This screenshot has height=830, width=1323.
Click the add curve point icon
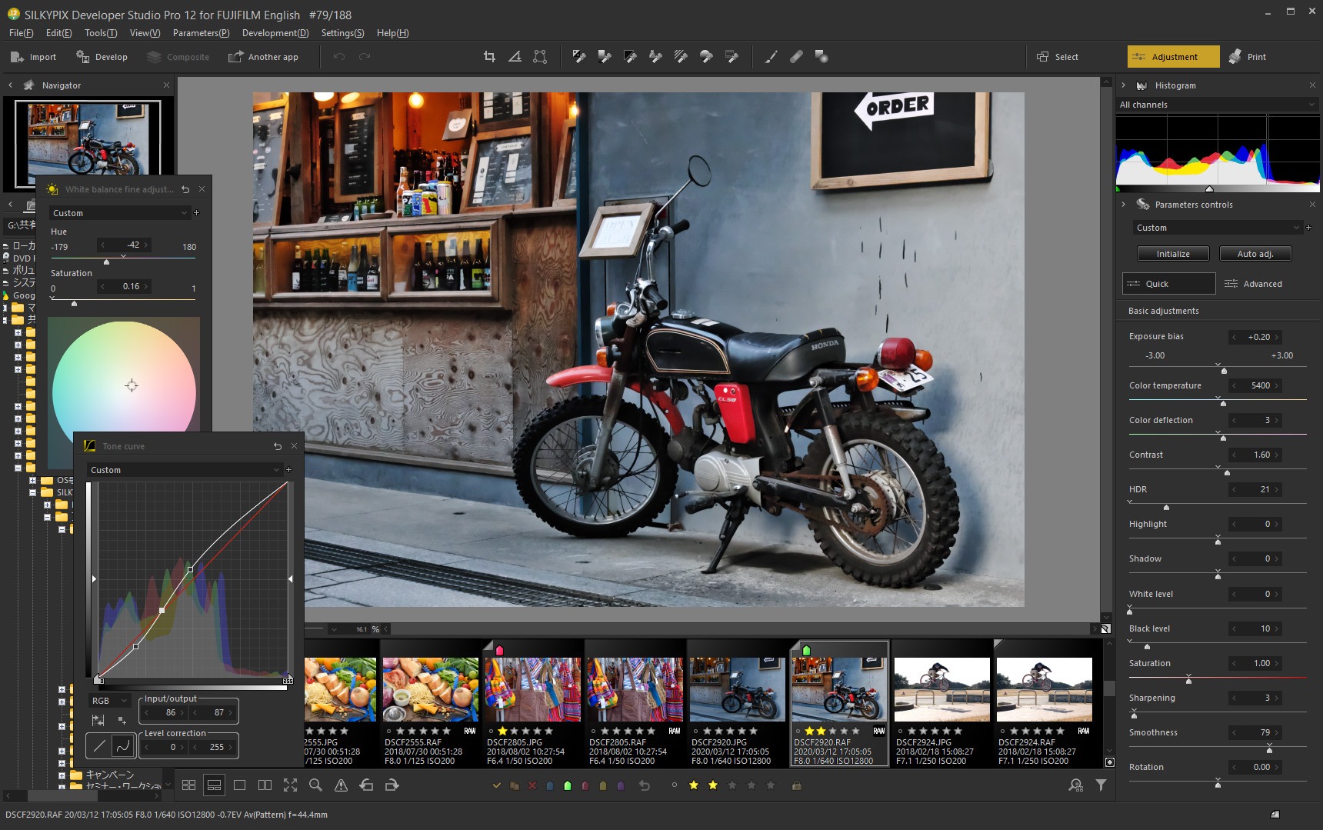[x=122, y=721]
